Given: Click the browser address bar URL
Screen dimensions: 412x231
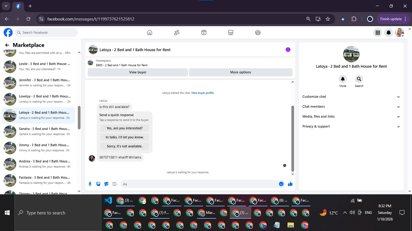Looking at the screenshot, I should (x=91, y=19).
